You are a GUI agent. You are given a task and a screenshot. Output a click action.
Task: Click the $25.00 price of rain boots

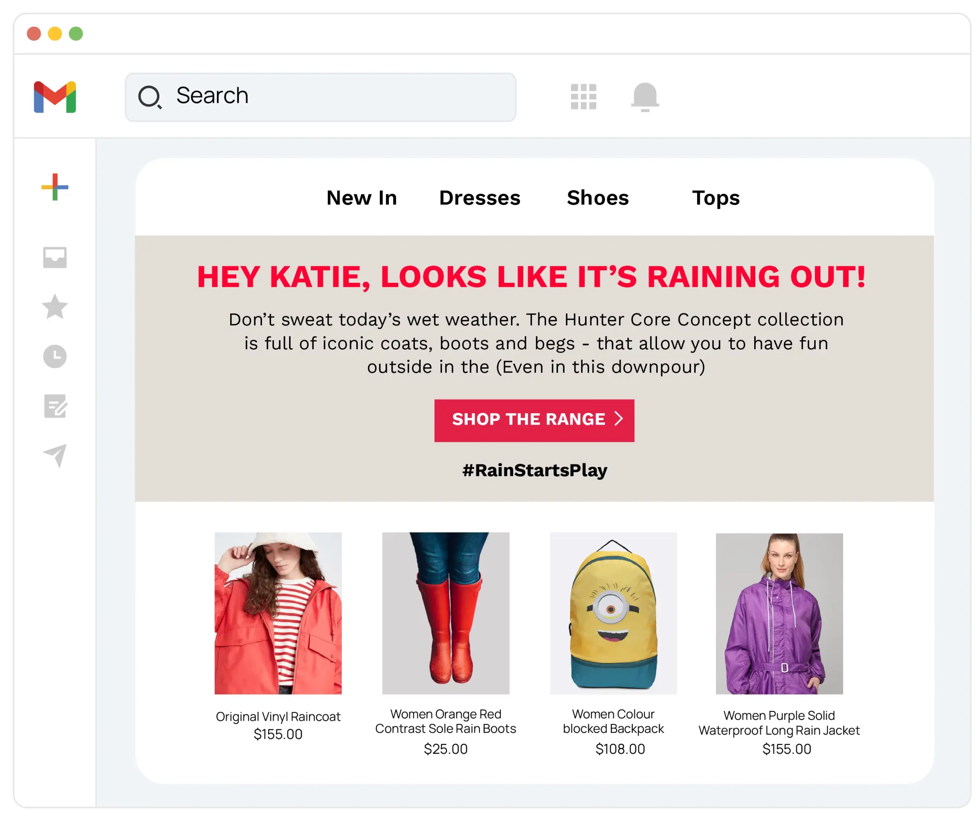pos(446,749)
